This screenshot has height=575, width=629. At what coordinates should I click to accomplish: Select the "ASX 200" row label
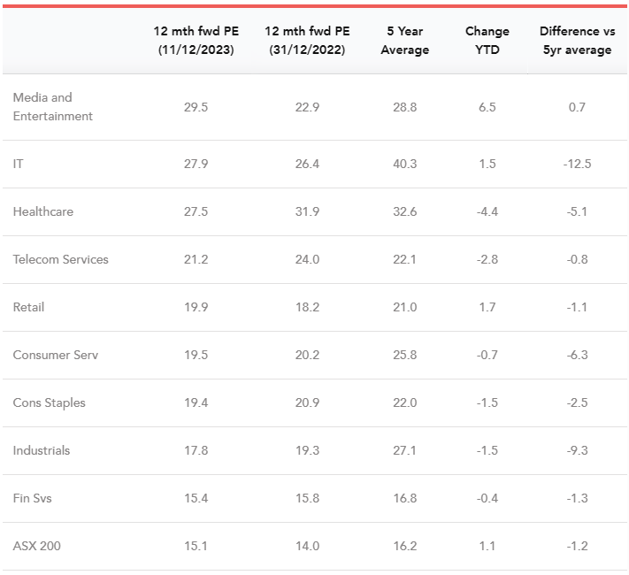click(37, 547)
